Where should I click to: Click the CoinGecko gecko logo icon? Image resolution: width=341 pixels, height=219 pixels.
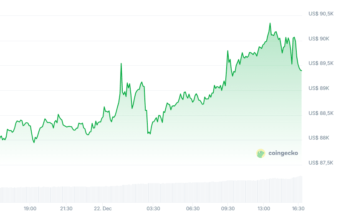(260, 153)
